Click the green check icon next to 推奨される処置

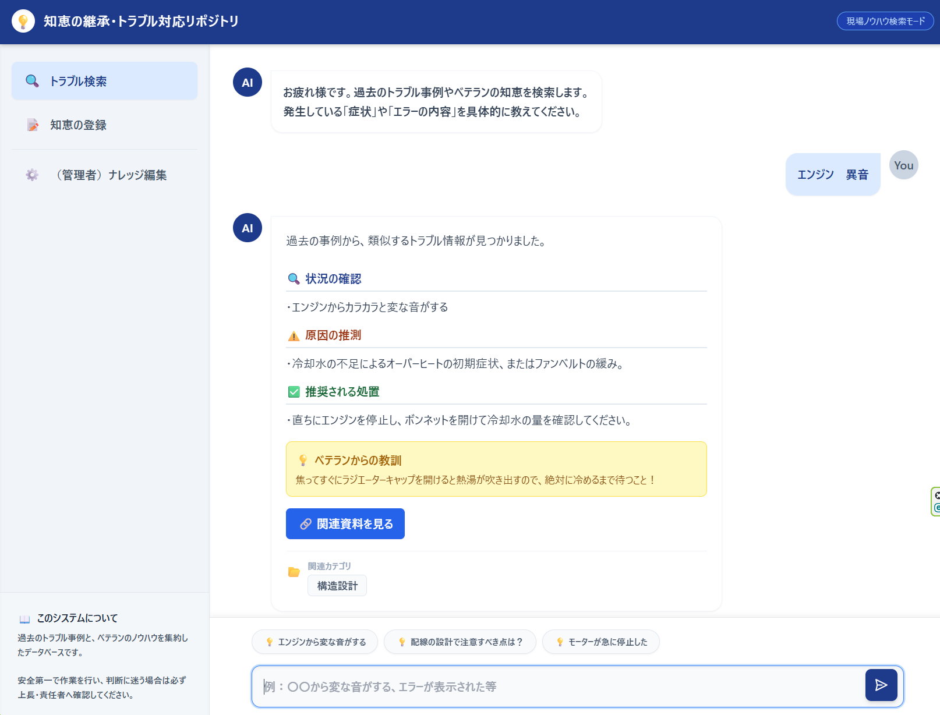coord(294,392)
